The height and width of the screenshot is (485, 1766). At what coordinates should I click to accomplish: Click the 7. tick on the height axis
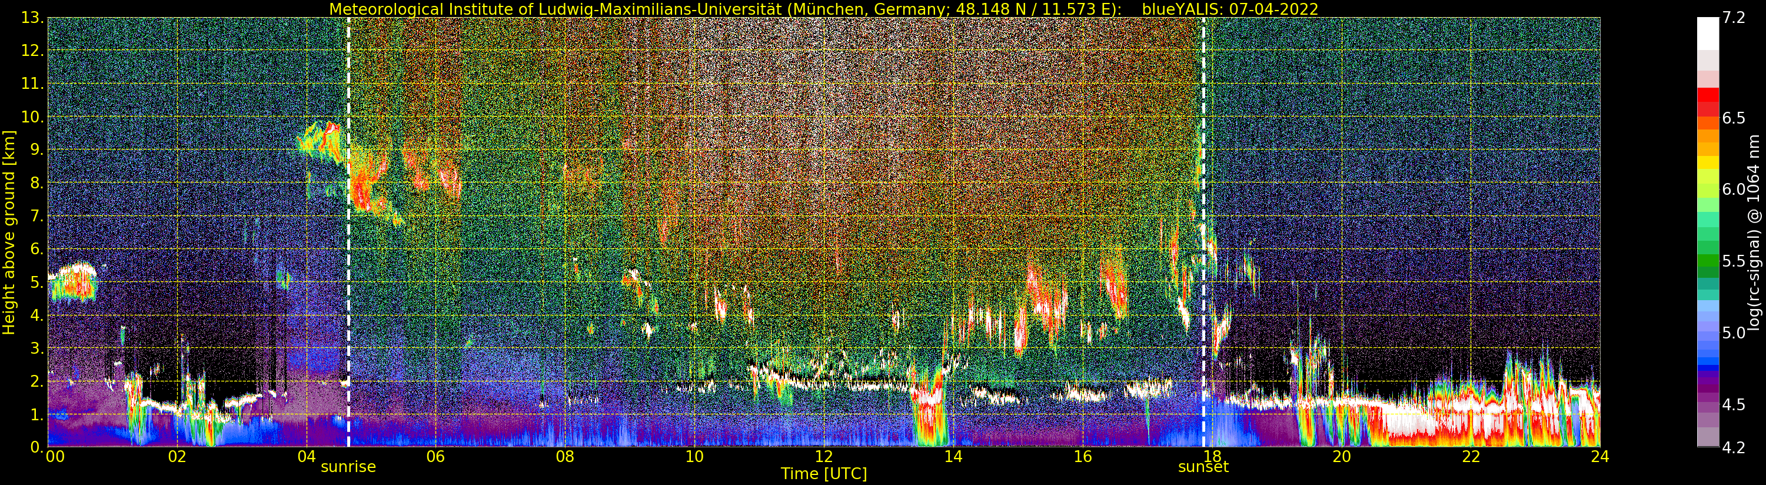point(36,216)
